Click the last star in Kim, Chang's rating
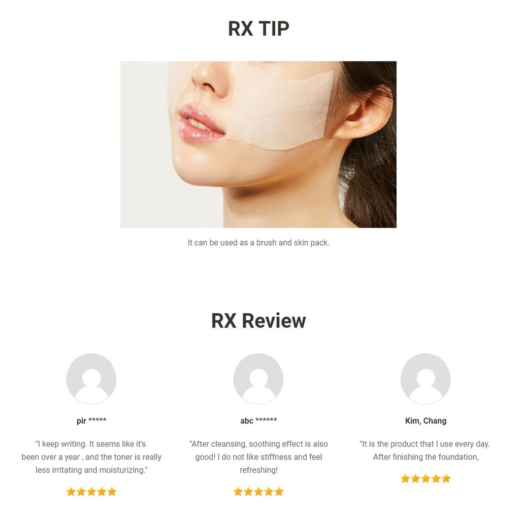Screen dimensions: 520x520 [x=446, y=478]
